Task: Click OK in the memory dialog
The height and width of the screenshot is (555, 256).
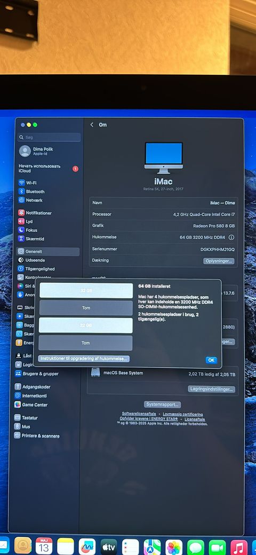Action: [211, 360]
